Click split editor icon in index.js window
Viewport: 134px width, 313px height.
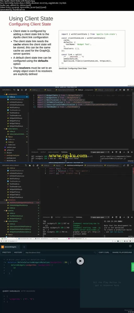pyautogui.click(x=127, y=90)
